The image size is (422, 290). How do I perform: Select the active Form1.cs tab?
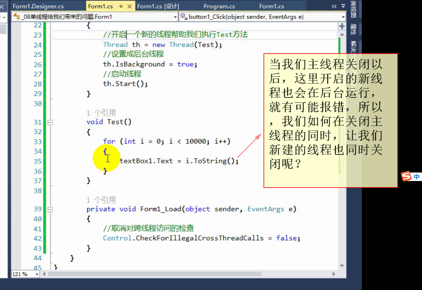100,6
